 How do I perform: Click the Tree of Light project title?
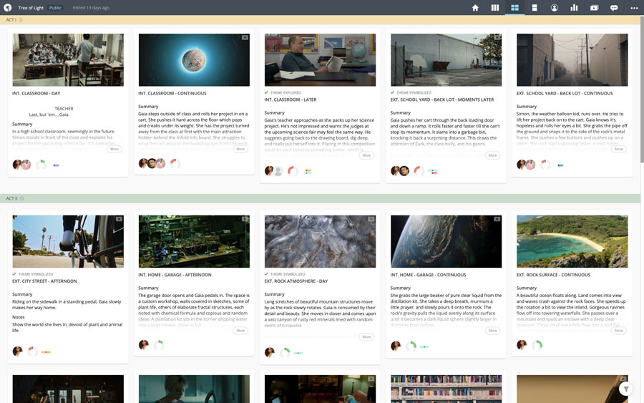pyautogui.click(x=31, y=8)
